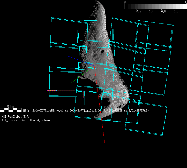Select the bottom-right cyan image footprint frame

pos(146,120)
